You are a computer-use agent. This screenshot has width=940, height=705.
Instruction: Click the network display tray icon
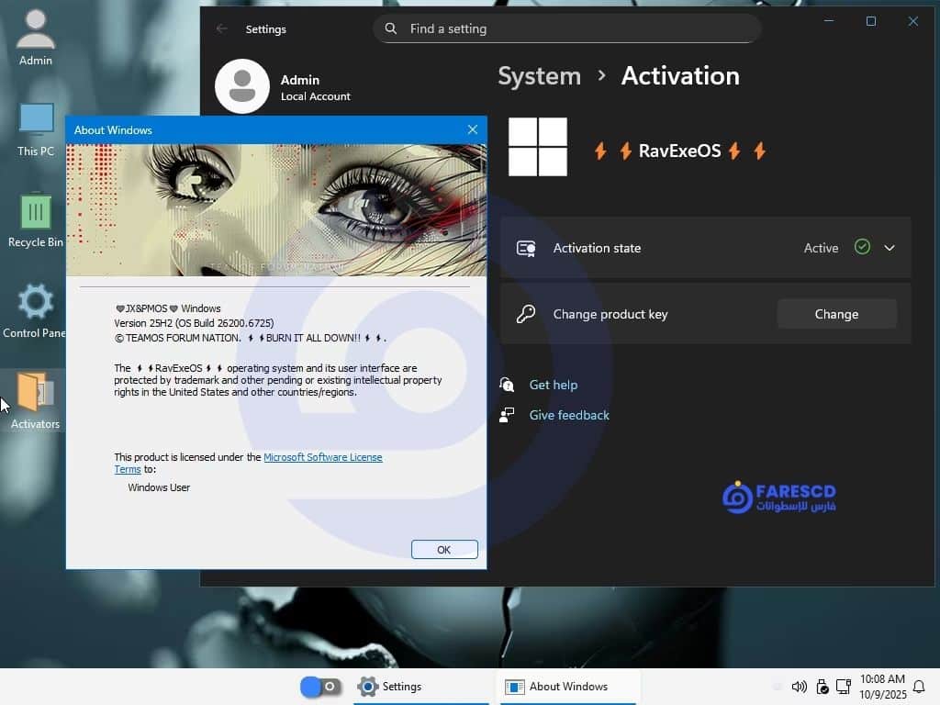(x=844, y=687)
